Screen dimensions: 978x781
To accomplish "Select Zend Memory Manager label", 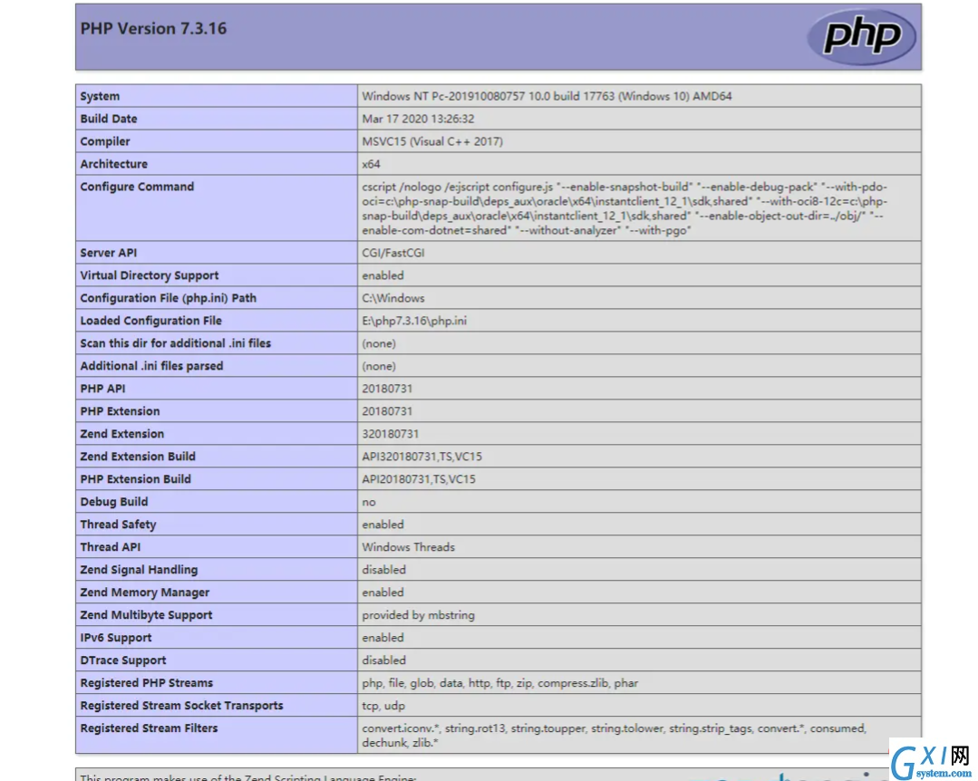I will (x=145, y=593).
